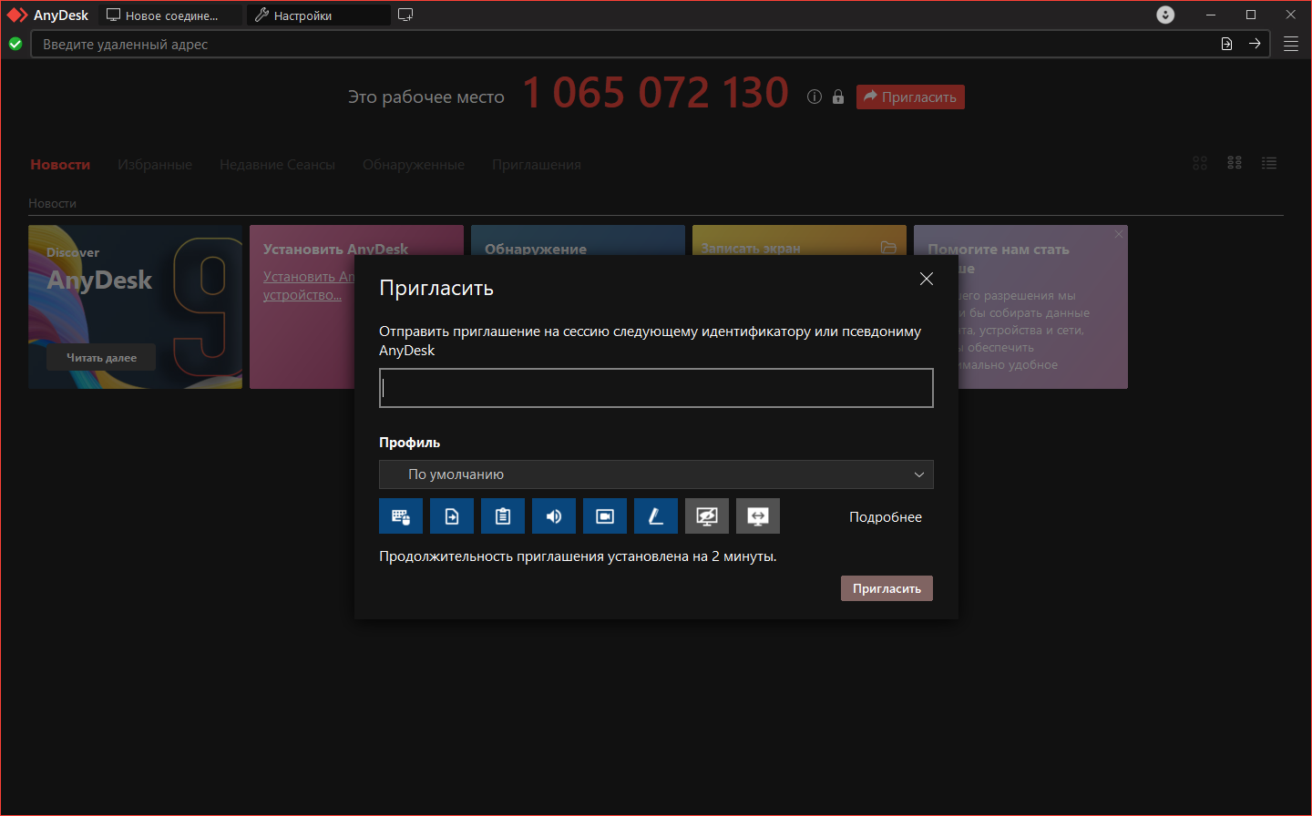The width and height of the screenshot is (1312, 816).
Task: Click the connect arrow in address bar
Action: (x=1255, y=44)
